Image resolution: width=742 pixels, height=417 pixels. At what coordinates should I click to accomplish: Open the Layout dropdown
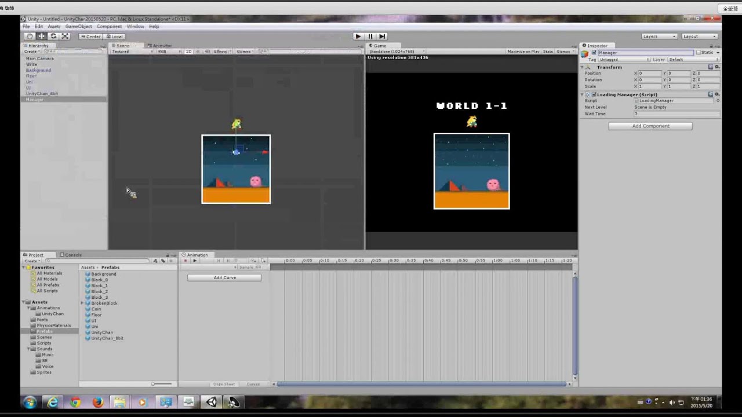click(x=700, y=36)
